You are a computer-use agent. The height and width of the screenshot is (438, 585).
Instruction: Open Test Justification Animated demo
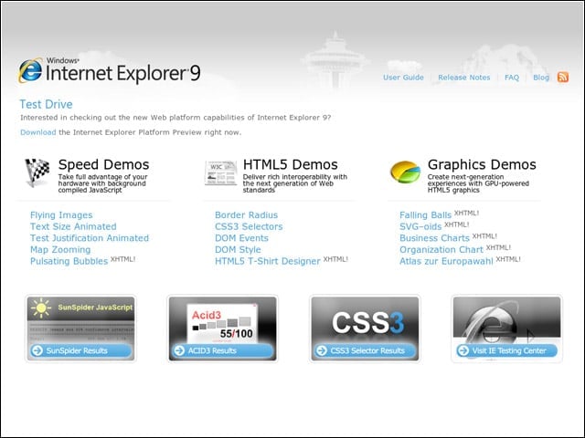pyautogui.click(x=90, y=238)
